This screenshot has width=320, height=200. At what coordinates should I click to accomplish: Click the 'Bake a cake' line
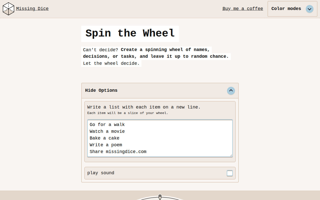[104, 138]
